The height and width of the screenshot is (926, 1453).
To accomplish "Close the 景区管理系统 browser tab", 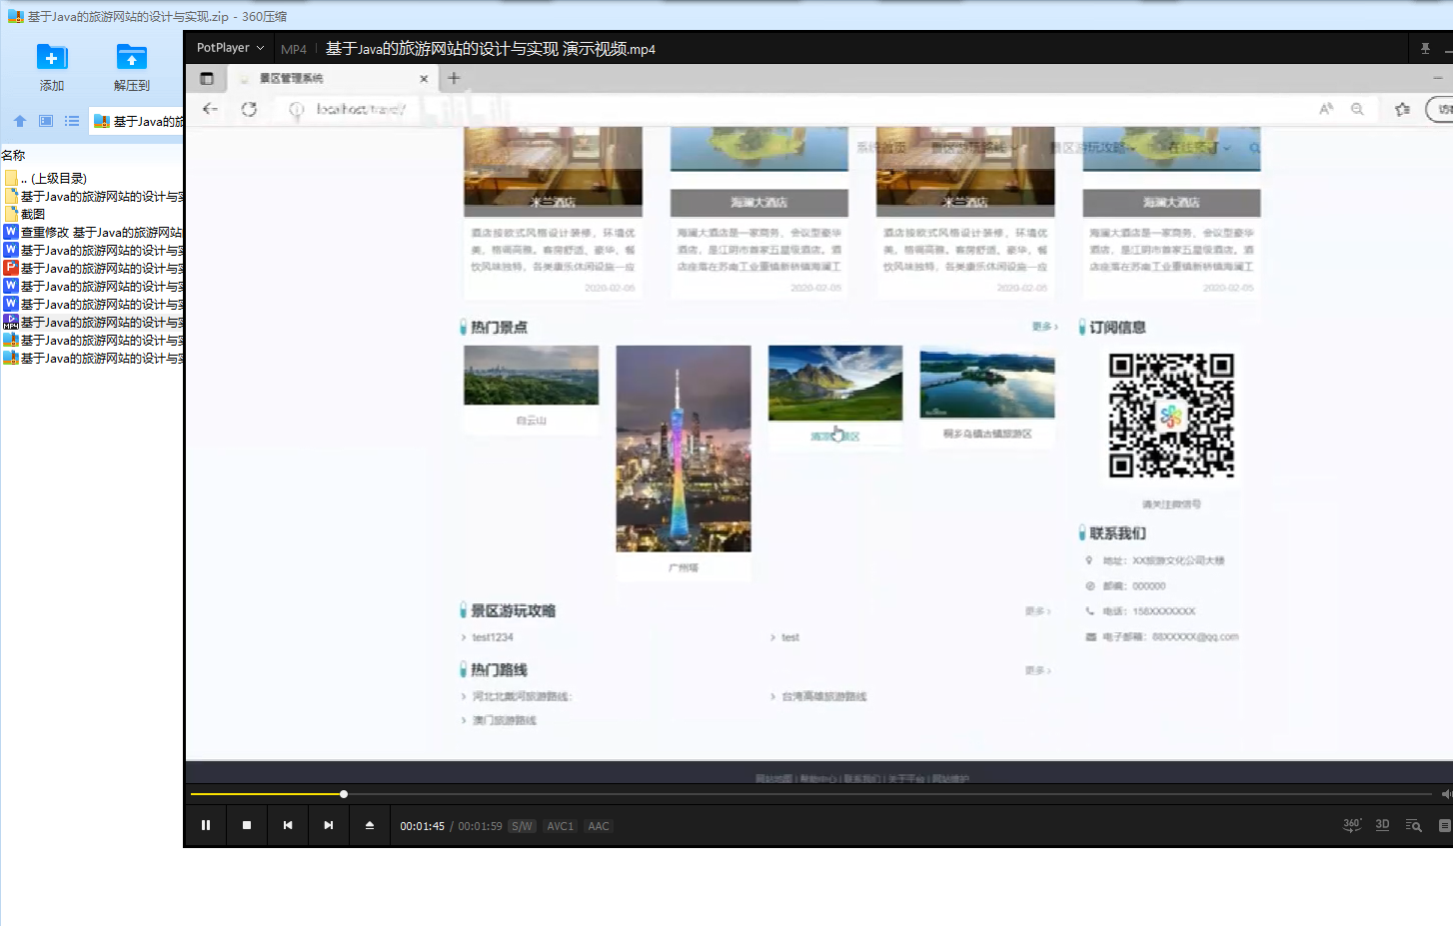I will pyautogui.click(x=424, y=78).
